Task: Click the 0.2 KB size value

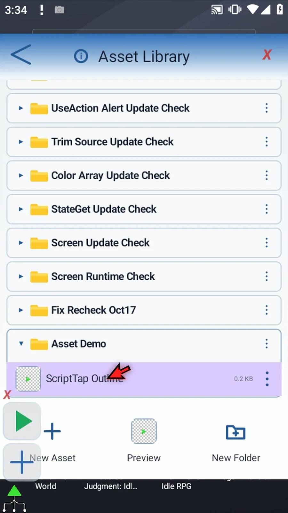Action: pyautogui.click(x=244, y=379)
